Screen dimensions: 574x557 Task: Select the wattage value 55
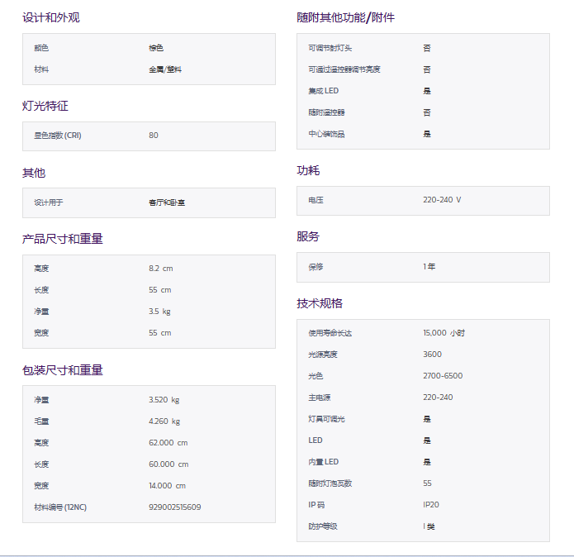[x=427, y=483]
